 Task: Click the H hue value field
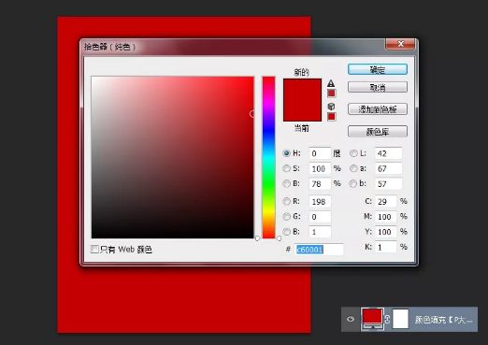(320, 153)
